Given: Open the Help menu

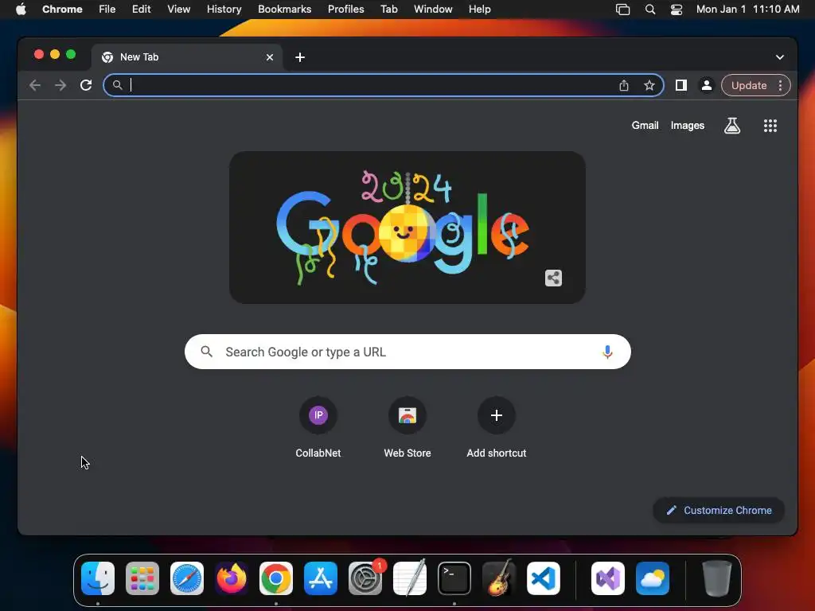Looking at the screenshot, I should tap(479, 10).
